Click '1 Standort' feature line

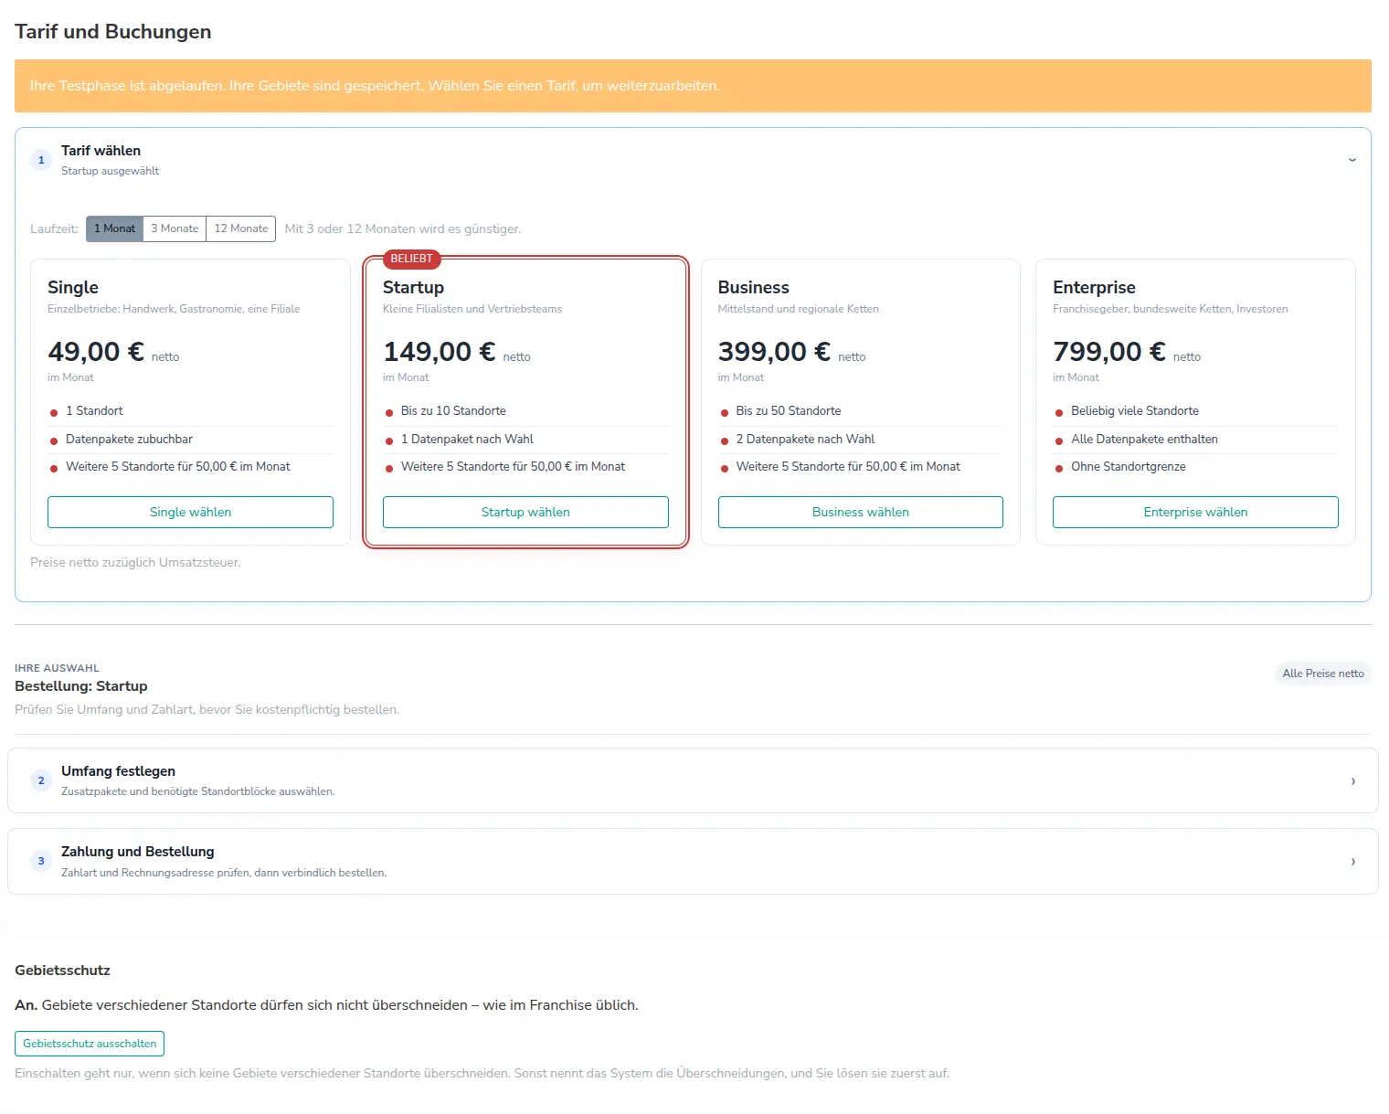click(94, 411)
